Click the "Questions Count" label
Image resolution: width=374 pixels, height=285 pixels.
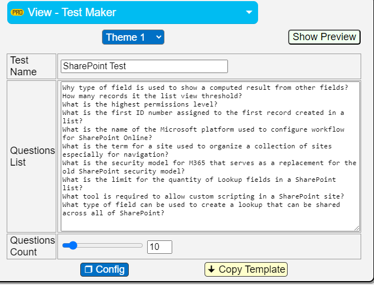pyautogui.click(x=32, y=246)
